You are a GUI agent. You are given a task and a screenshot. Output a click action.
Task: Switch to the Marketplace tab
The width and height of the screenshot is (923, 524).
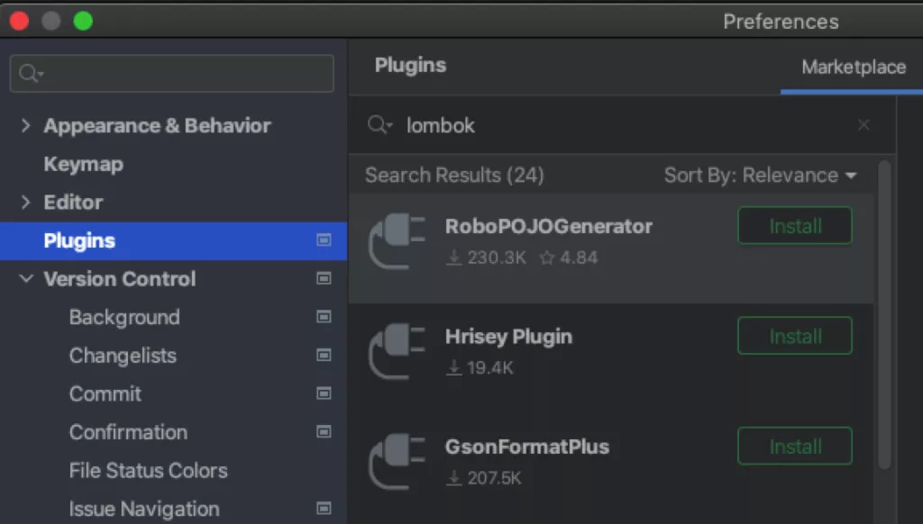(854, 67)
